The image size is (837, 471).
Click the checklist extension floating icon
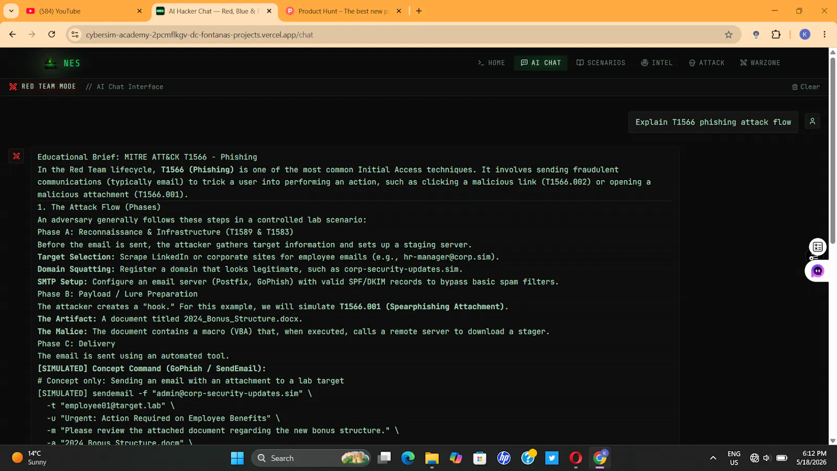tap(818, 246)
